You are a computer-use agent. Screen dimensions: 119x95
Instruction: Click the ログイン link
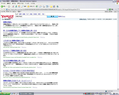(x=14, y=12)
